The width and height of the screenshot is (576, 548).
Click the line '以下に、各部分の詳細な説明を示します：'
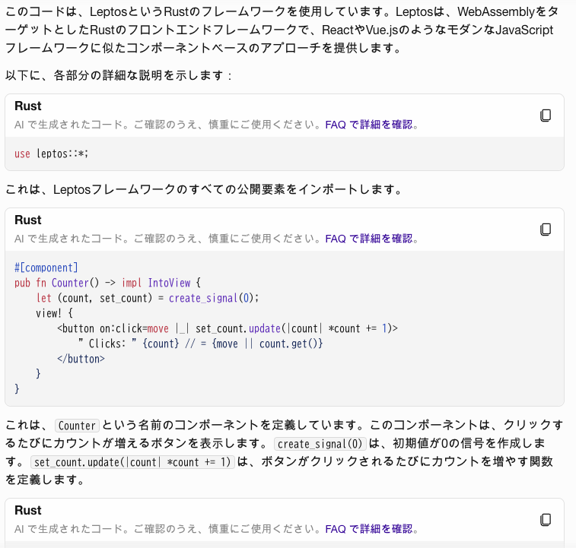point(119,75)
